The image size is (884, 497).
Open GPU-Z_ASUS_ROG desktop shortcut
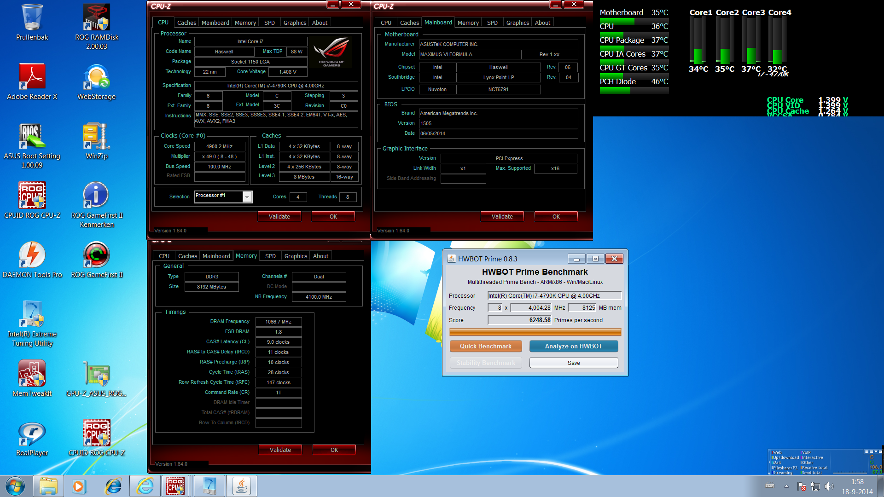97,379
